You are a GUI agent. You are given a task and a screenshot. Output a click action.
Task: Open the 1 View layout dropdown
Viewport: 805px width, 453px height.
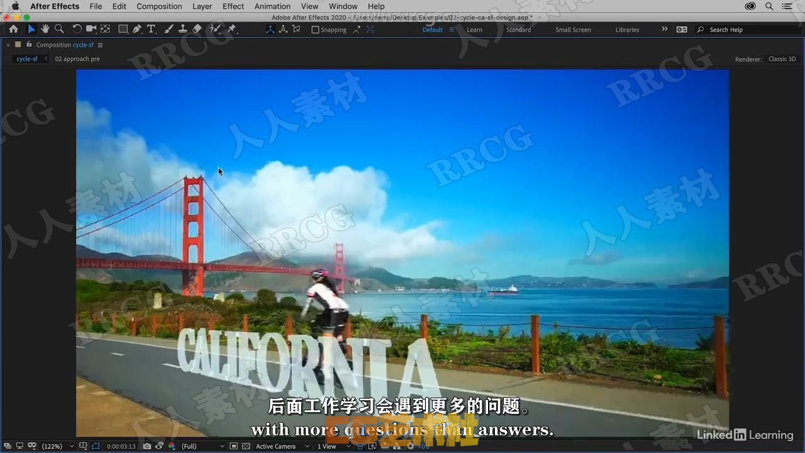point(333,446)
